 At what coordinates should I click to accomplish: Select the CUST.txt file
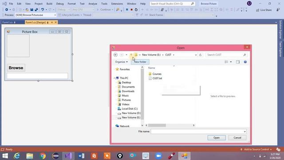click(x=155, y=78)
